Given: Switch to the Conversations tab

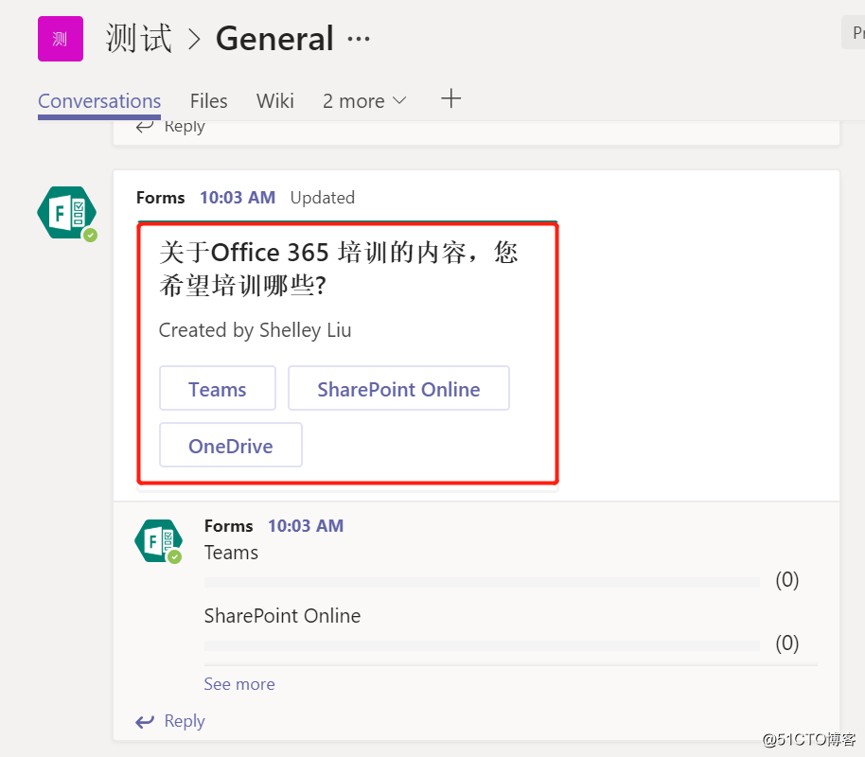Looking at the screenshot, I should (x=99, y=101).
